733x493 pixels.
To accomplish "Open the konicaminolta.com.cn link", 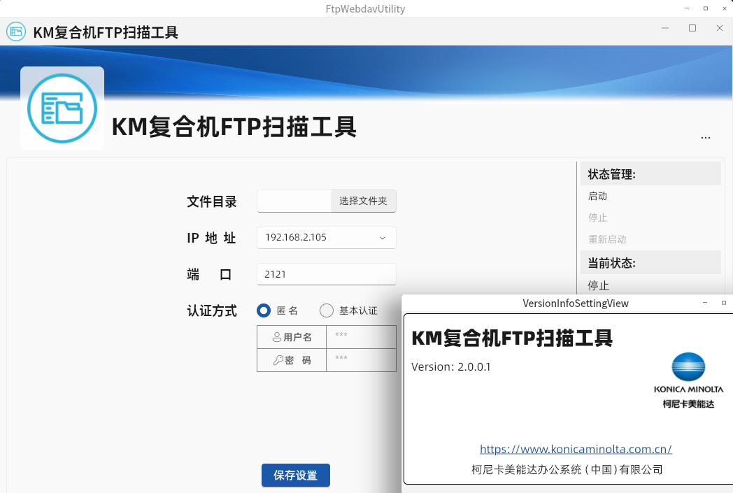I will pos(576,449).
